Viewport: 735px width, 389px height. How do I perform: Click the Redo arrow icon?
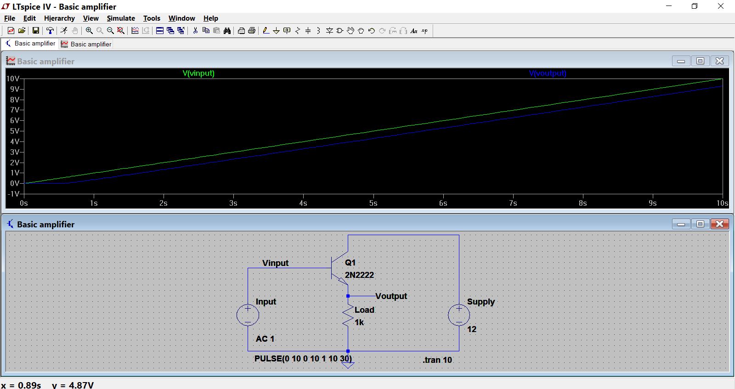382,31
